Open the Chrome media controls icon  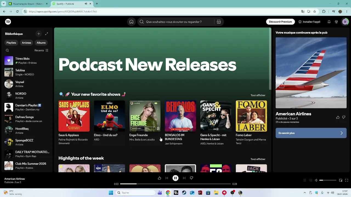[333, 11]
